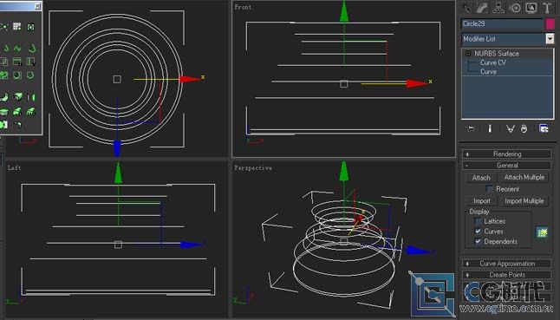Image resolution: width=560 pixels, height=320 pixels.
Task: Open the magenta object color swatch
Action: click(x=550, y=24)
